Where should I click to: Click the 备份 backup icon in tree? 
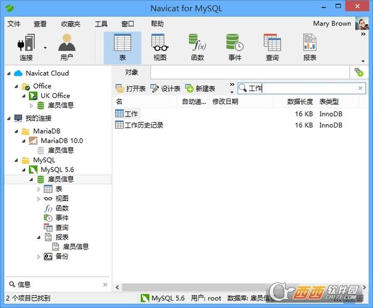(48, 256)
